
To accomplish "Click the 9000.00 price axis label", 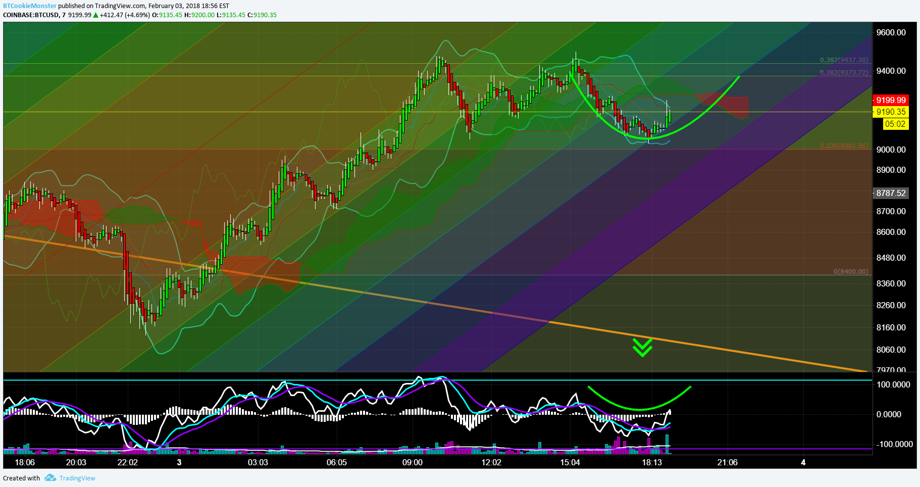I will (x=891, y=150).
